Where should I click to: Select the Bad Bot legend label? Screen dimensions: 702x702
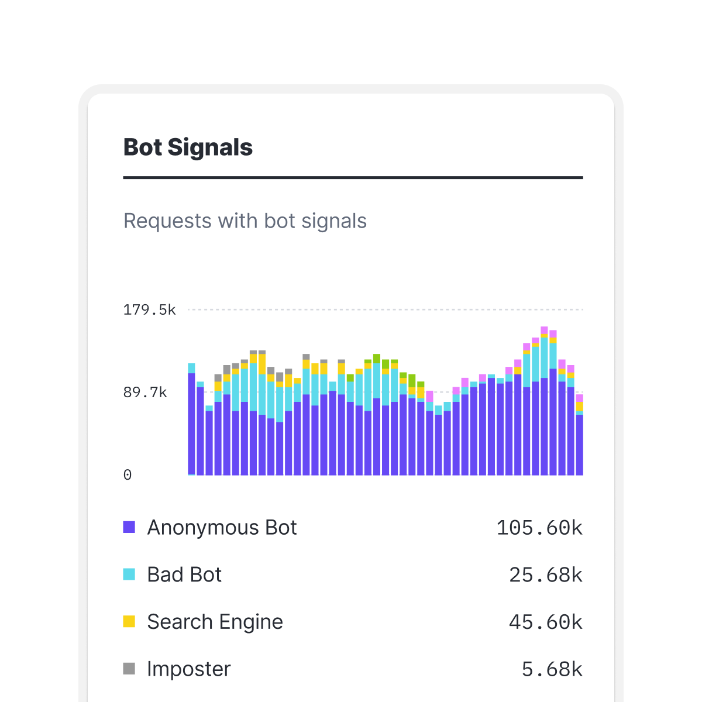(184, 574)
